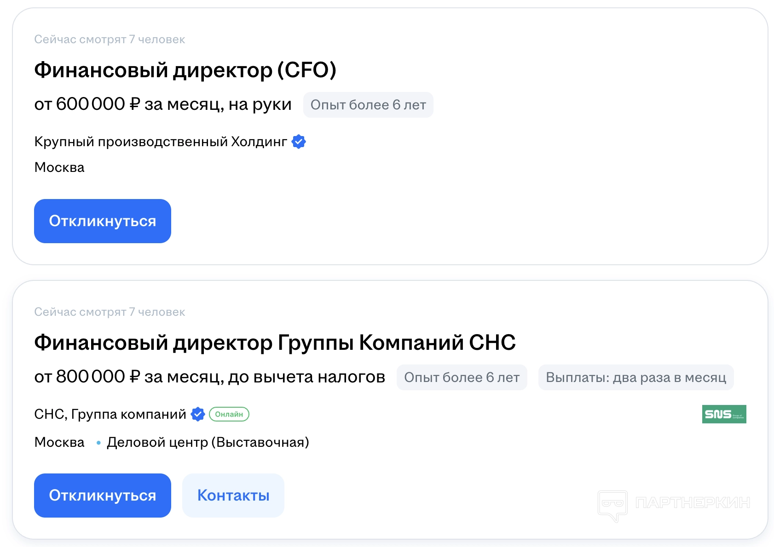Click the Деловой центр (Выставочная) metro station
774x547 pixels.
208,442
